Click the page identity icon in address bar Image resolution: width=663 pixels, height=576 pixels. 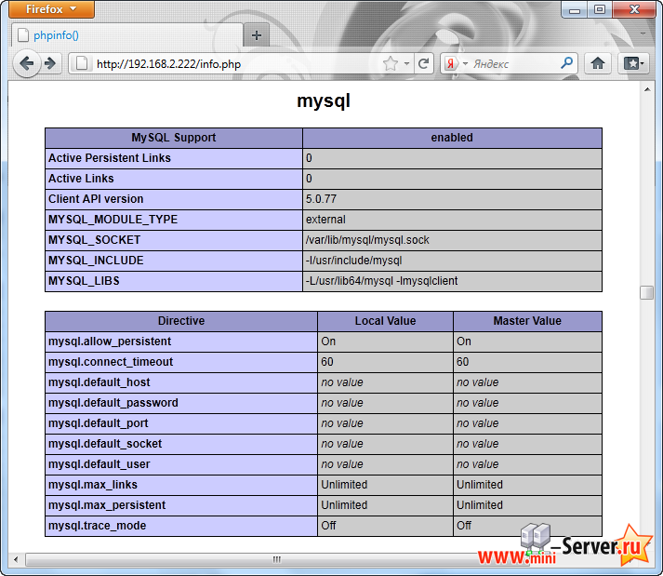82,64
